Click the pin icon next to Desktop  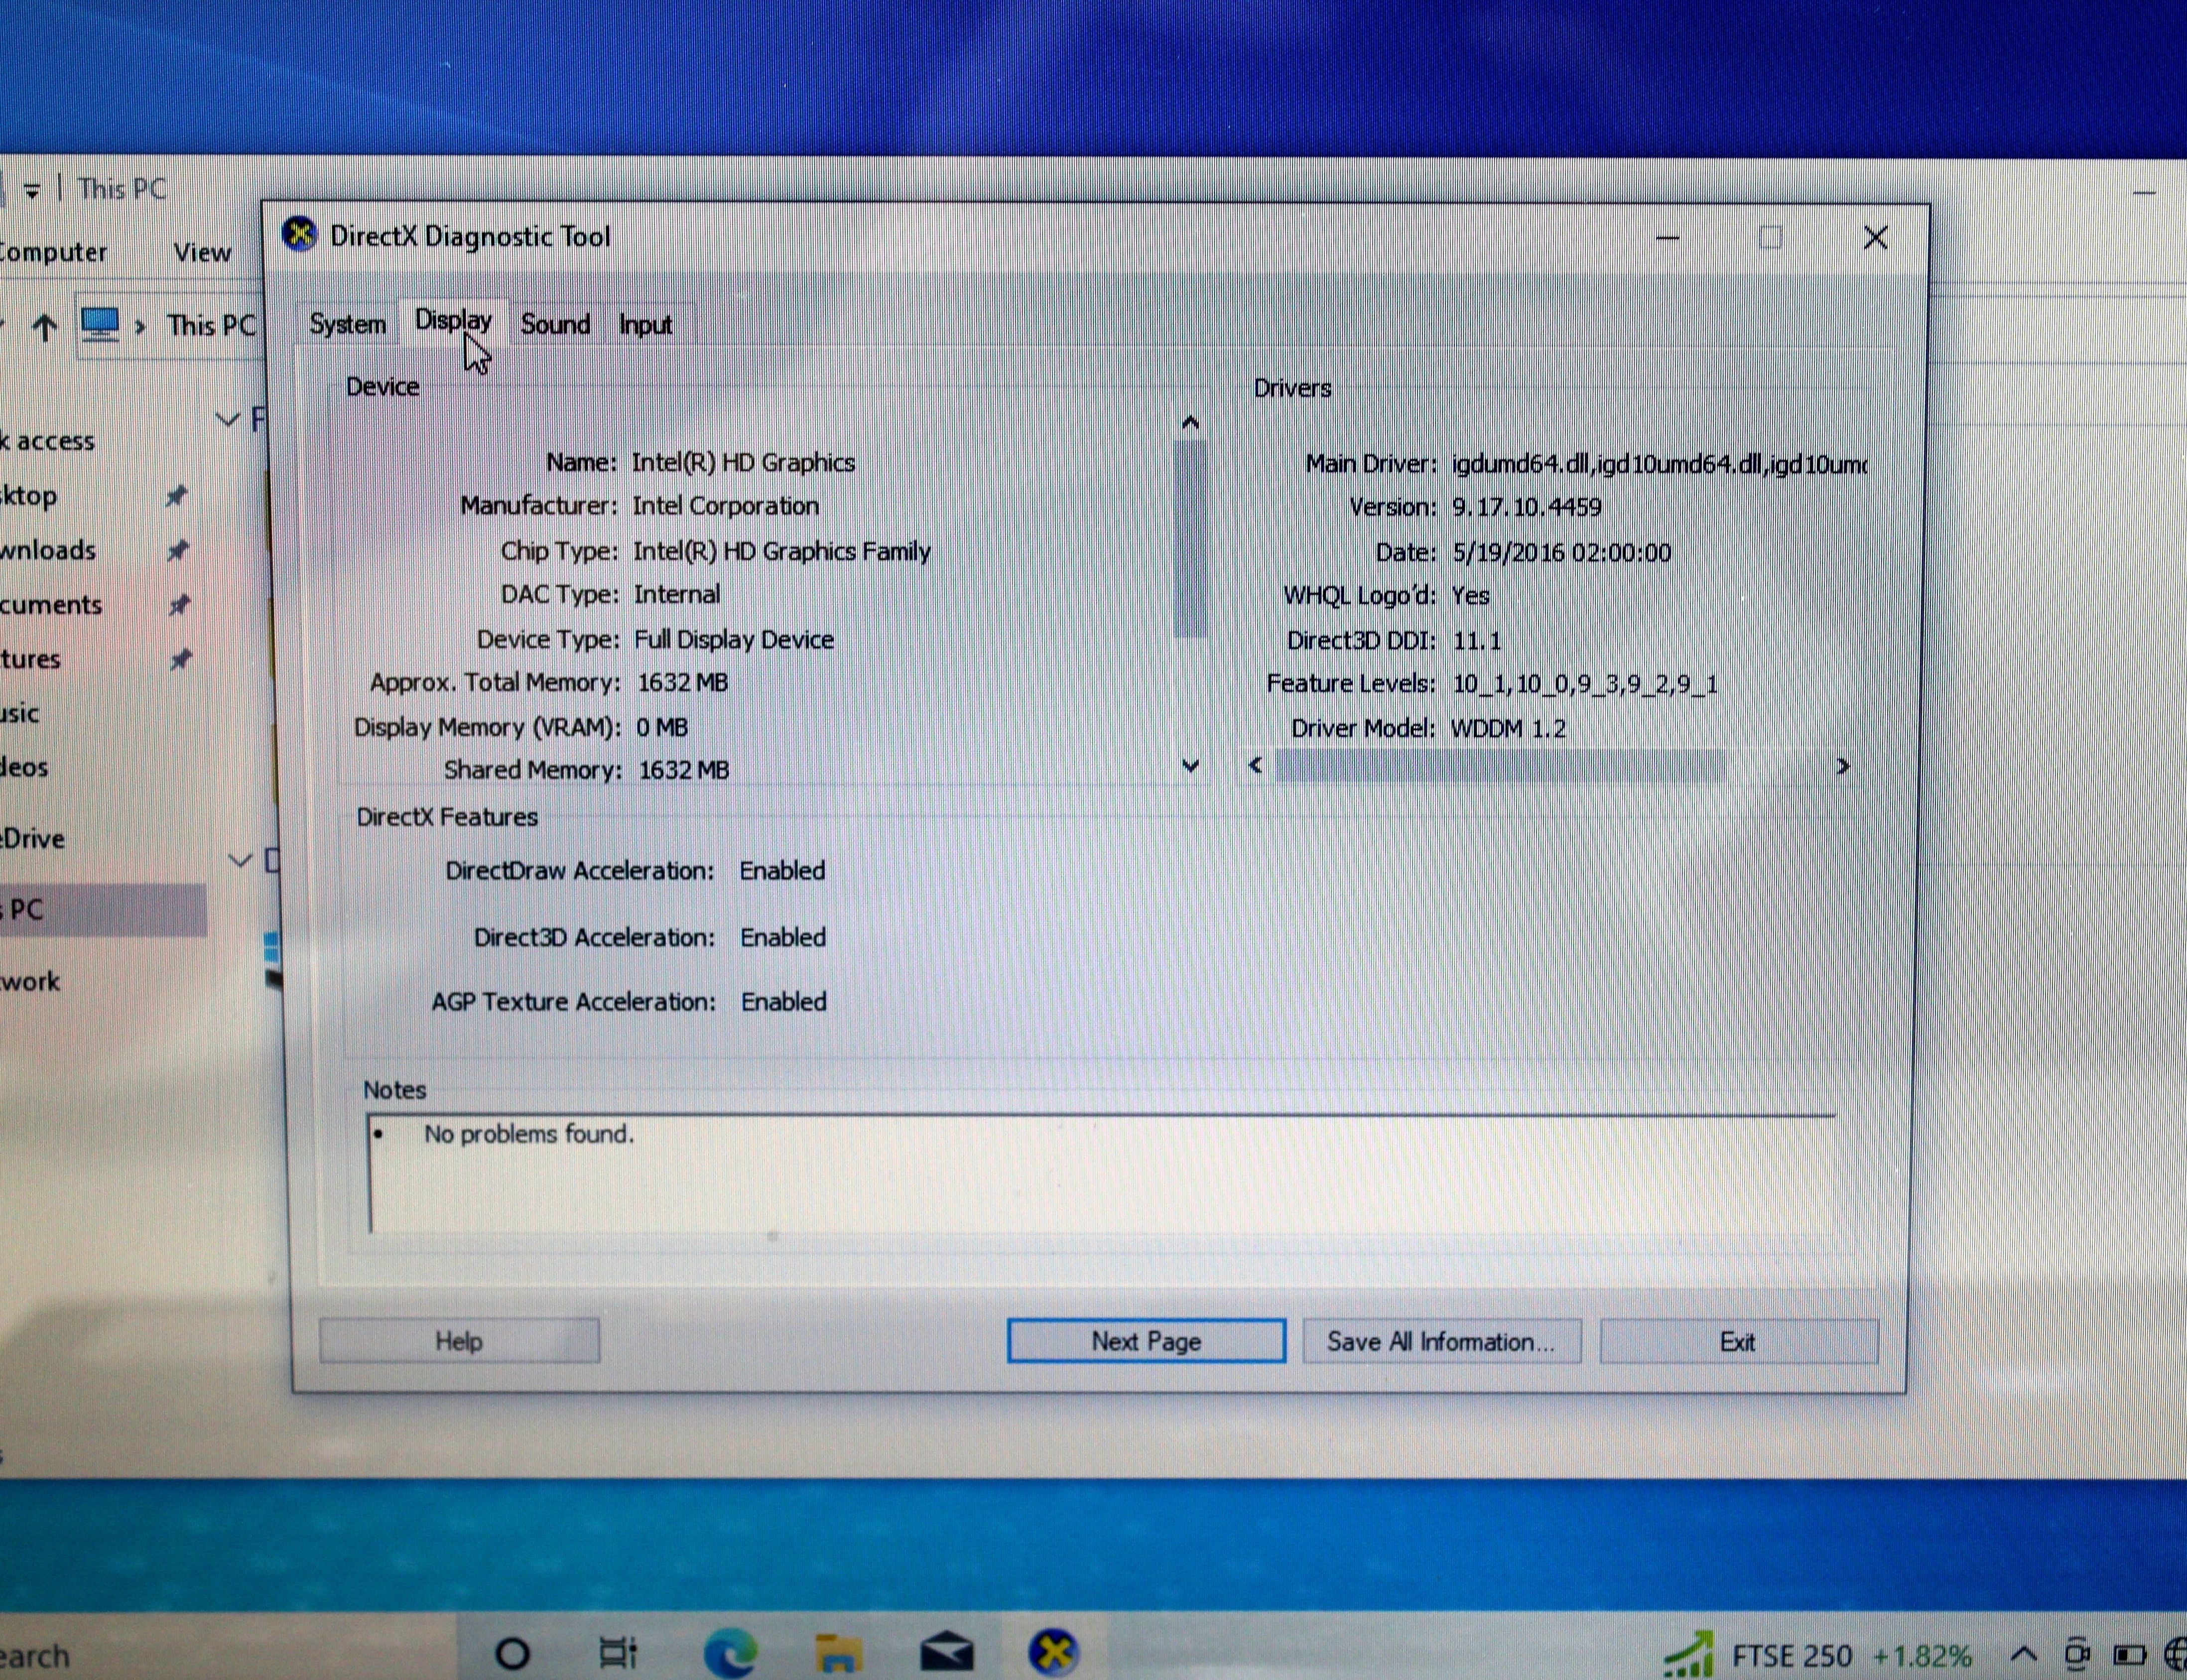(177, 496)
